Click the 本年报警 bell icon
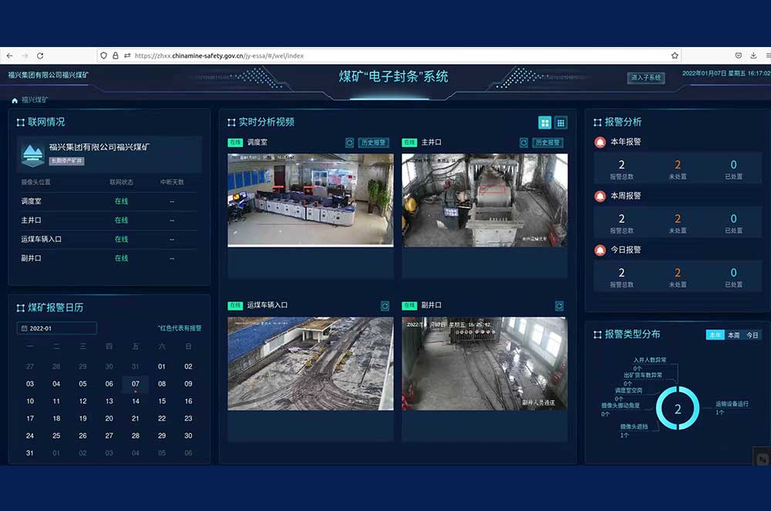Image resolution: width=771 pixels, height=511 pixels. tap(600, 143)
